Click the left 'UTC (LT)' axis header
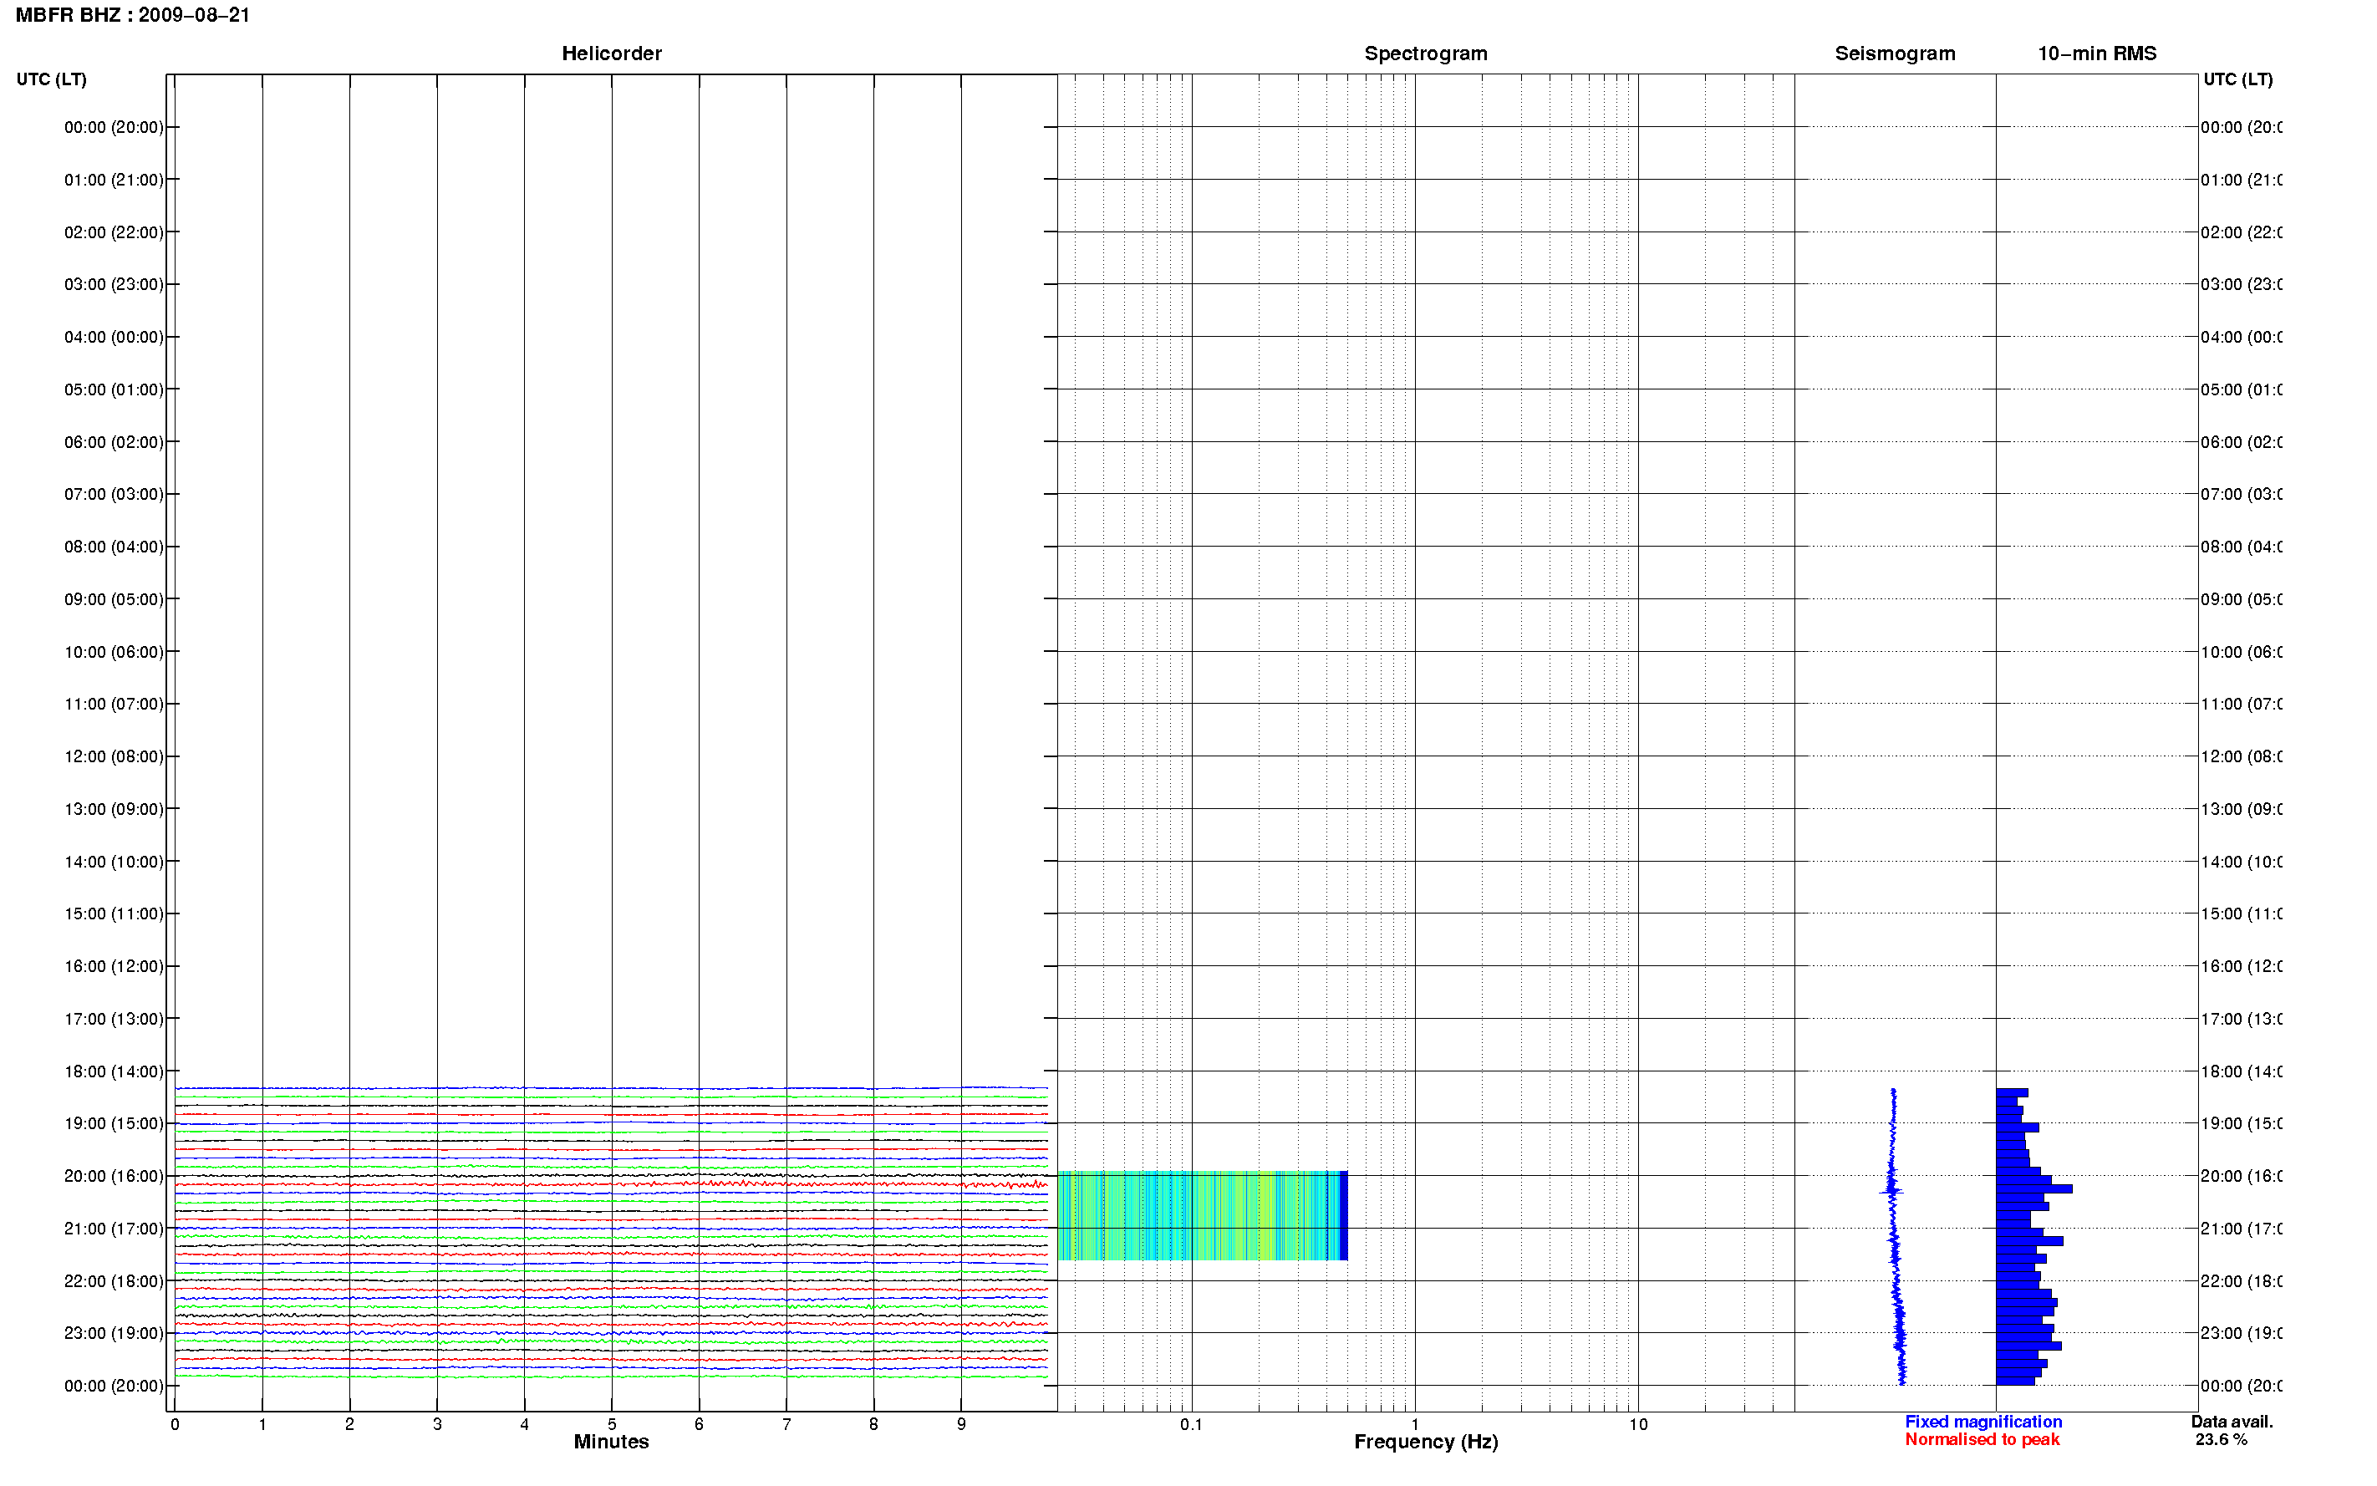 point(51,79)
